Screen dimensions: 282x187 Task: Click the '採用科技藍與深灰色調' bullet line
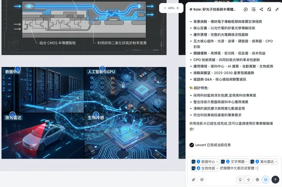pyautogui.click(x=225, y=96)
